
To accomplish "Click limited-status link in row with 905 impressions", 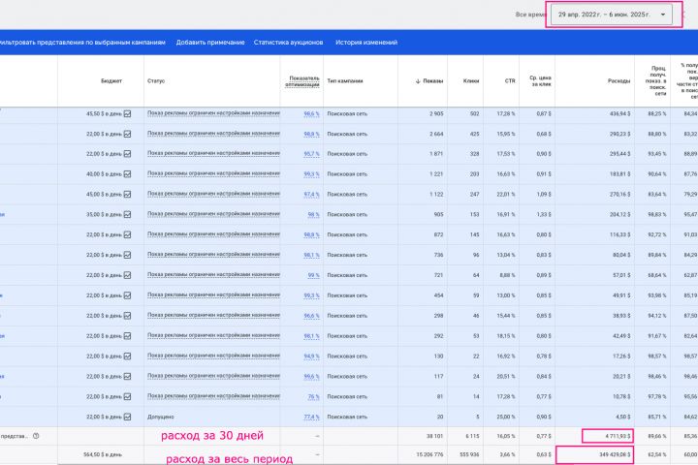I will point(213,214).
